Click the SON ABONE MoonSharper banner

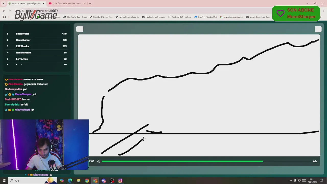[x=296, y=13]
